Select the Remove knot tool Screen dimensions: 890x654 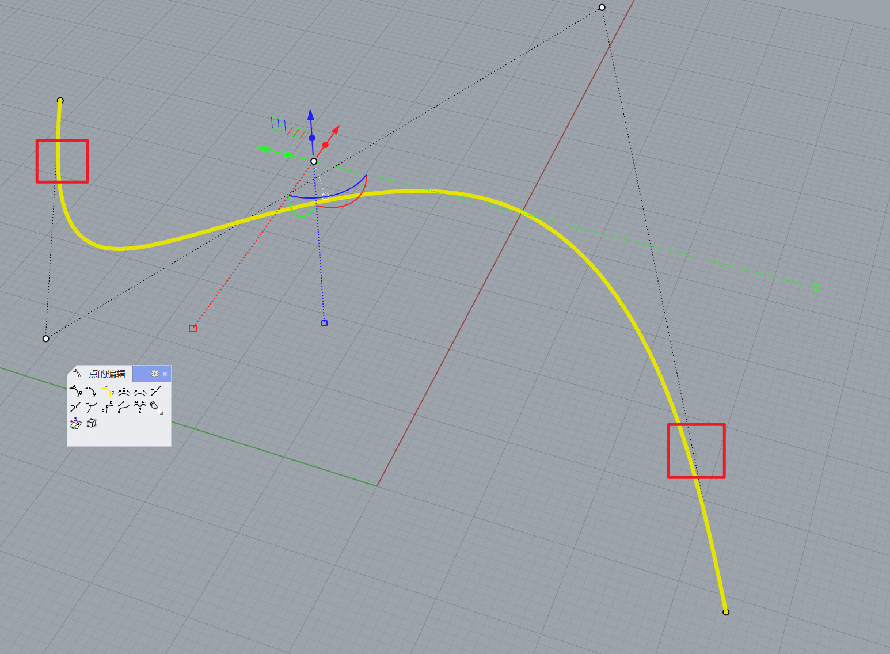pyautogui.click(x=75, y=408)
